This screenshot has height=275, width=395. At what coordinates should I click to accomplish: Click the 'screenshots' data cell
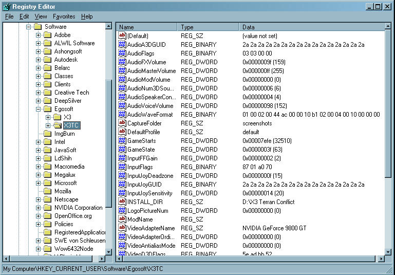tap(257, 123)
